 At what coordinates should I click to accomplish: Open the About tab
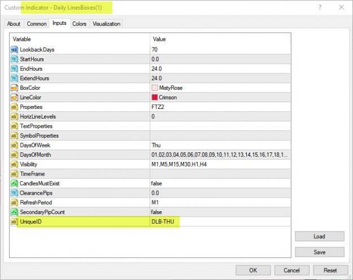tap(14, 24)
